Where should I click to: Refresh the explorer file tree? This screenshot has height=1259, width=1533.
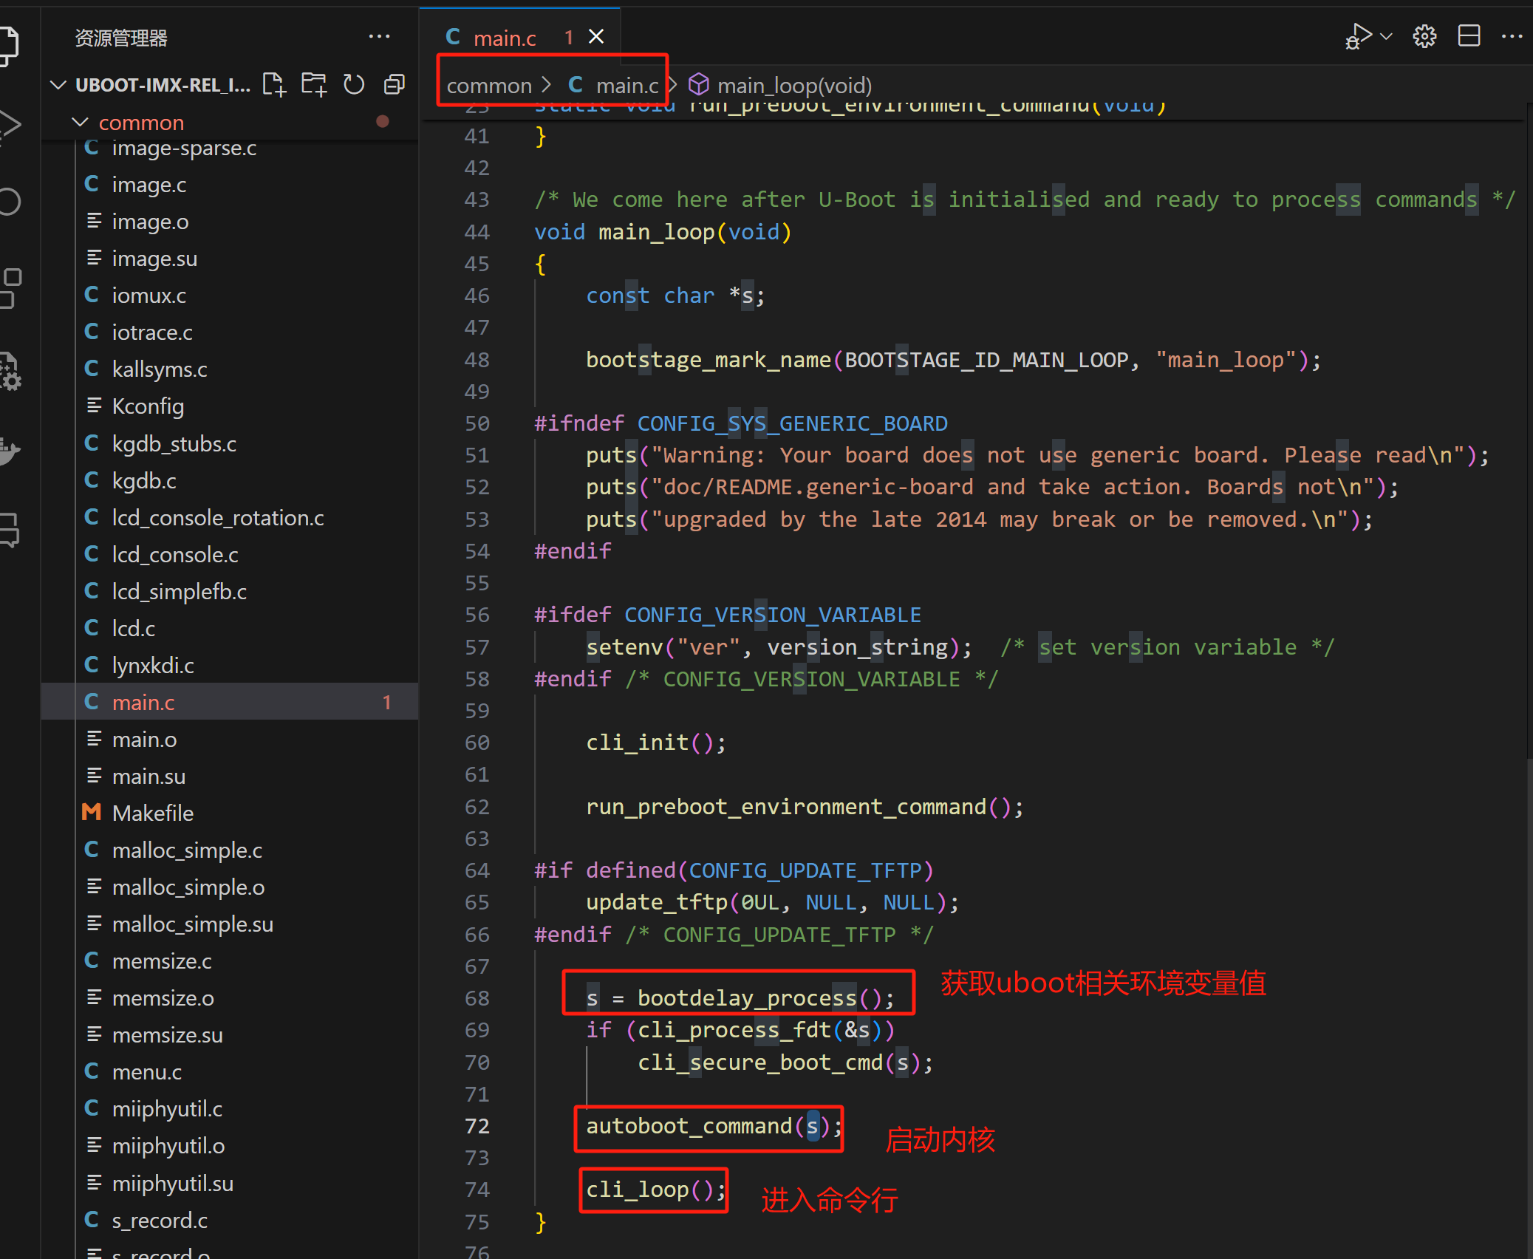pos(354,85)
